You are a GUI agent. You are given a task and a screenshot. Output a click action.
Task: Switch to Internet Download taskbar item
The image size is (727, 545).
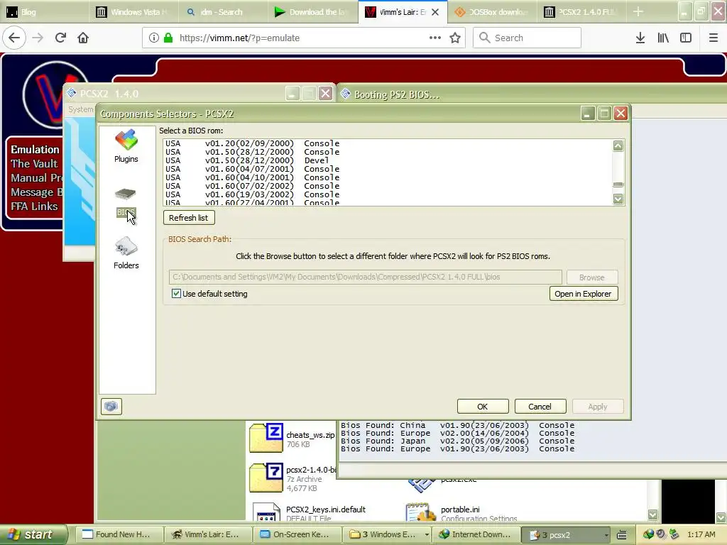point(475,535)
